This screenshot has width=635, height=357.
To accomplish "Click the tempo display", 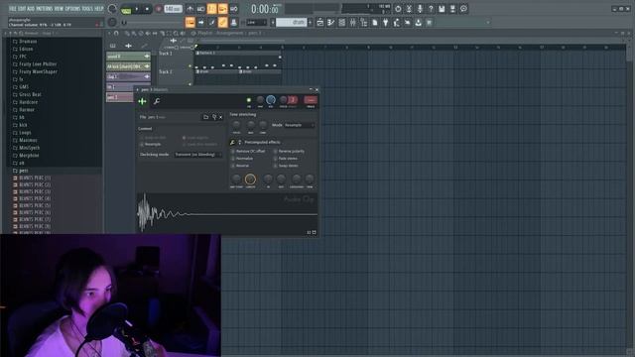I will [x=173, y=9].
